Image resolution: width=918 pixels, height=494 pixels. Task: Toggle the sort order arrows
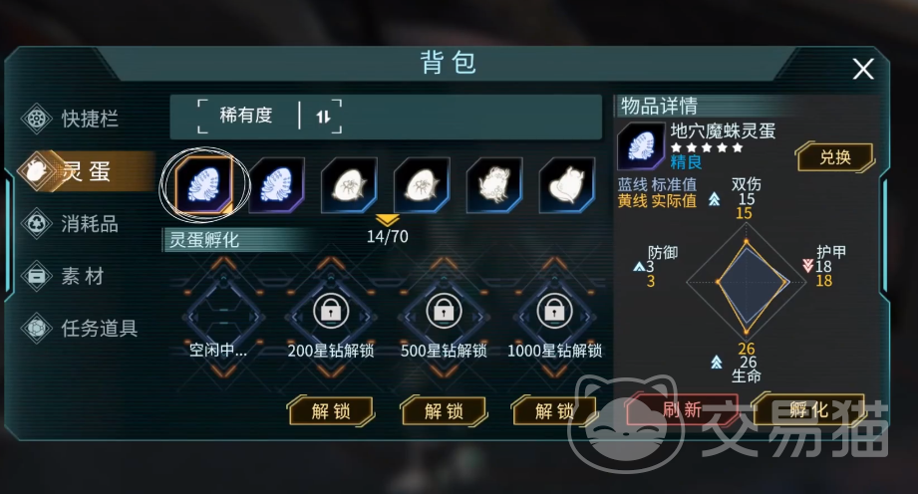click(323, 117)
